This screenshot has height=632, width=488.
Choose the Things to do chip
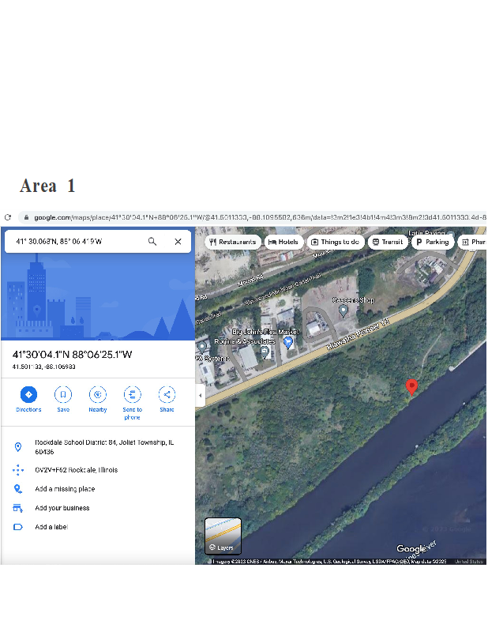click(336, 242)
